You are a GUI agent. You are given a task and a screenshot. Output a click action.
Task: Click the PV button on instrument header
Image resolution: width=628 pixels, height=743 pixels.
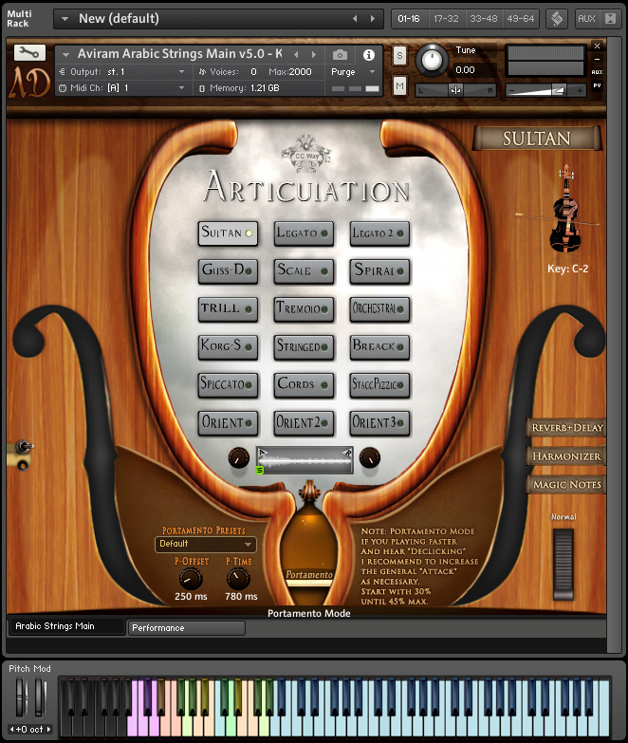[597, 85]
